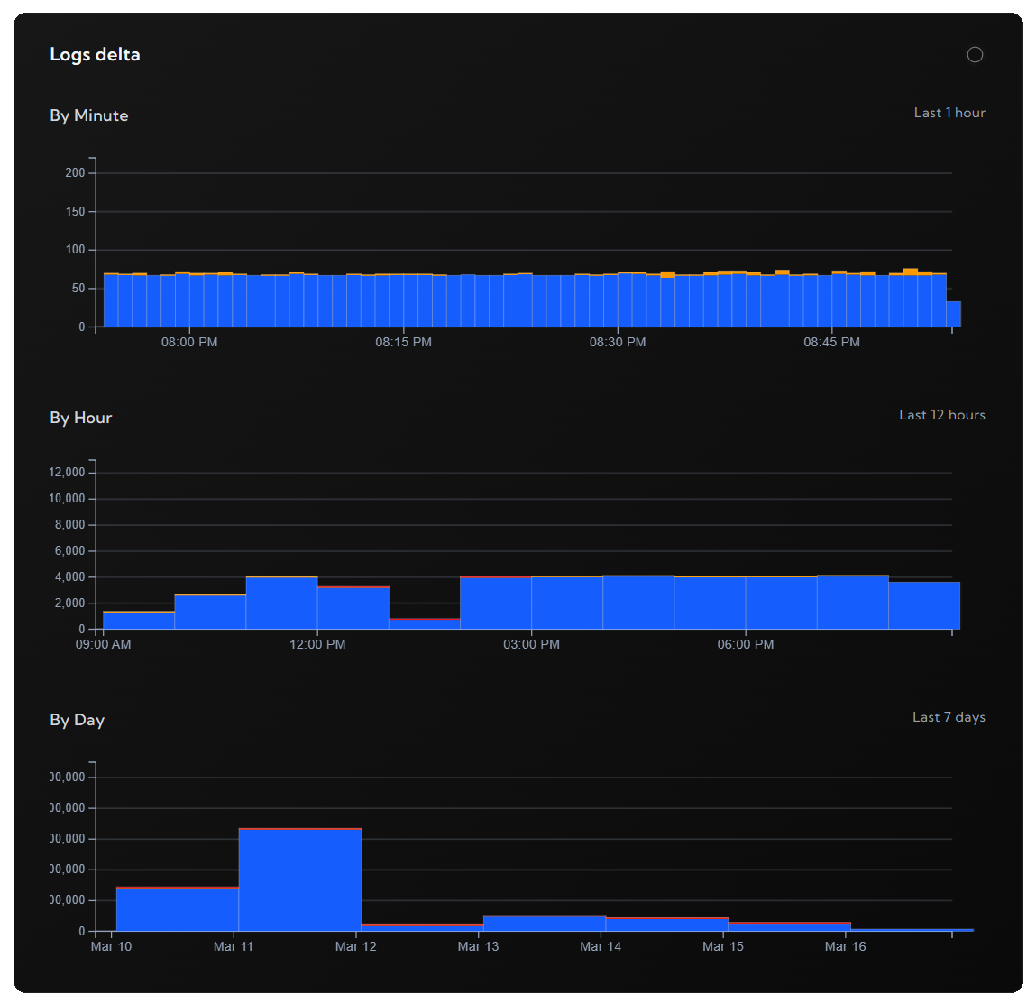Click the Mar 10 bar in By Day chart
The height and width of the screenshot is (1004, 1036).
(178, 909)
